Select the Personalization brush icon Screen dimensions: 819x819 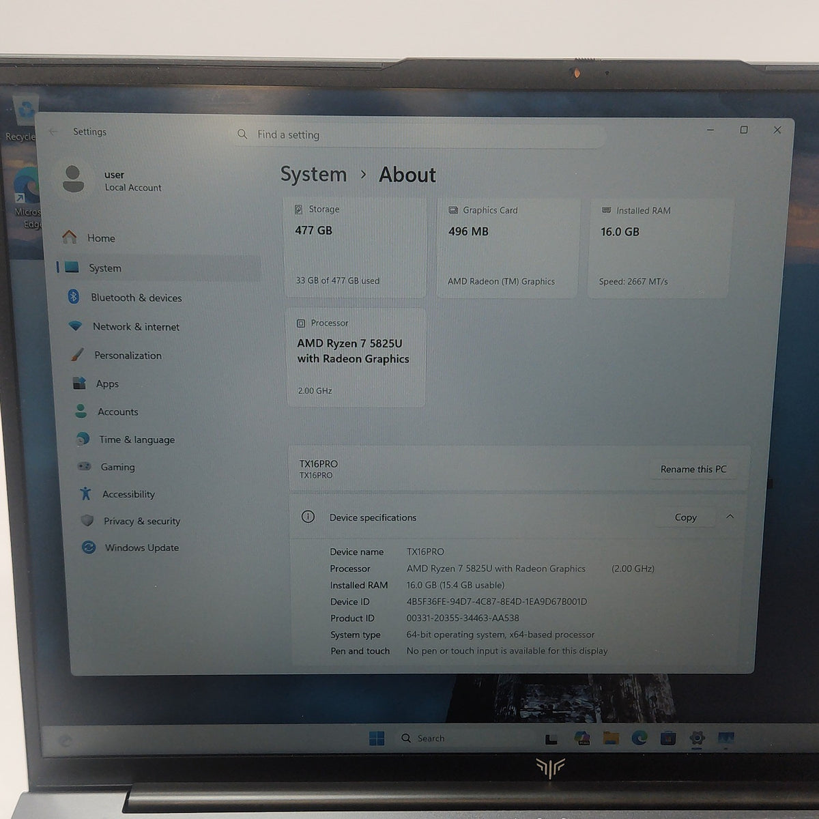[x=77, y=355]
